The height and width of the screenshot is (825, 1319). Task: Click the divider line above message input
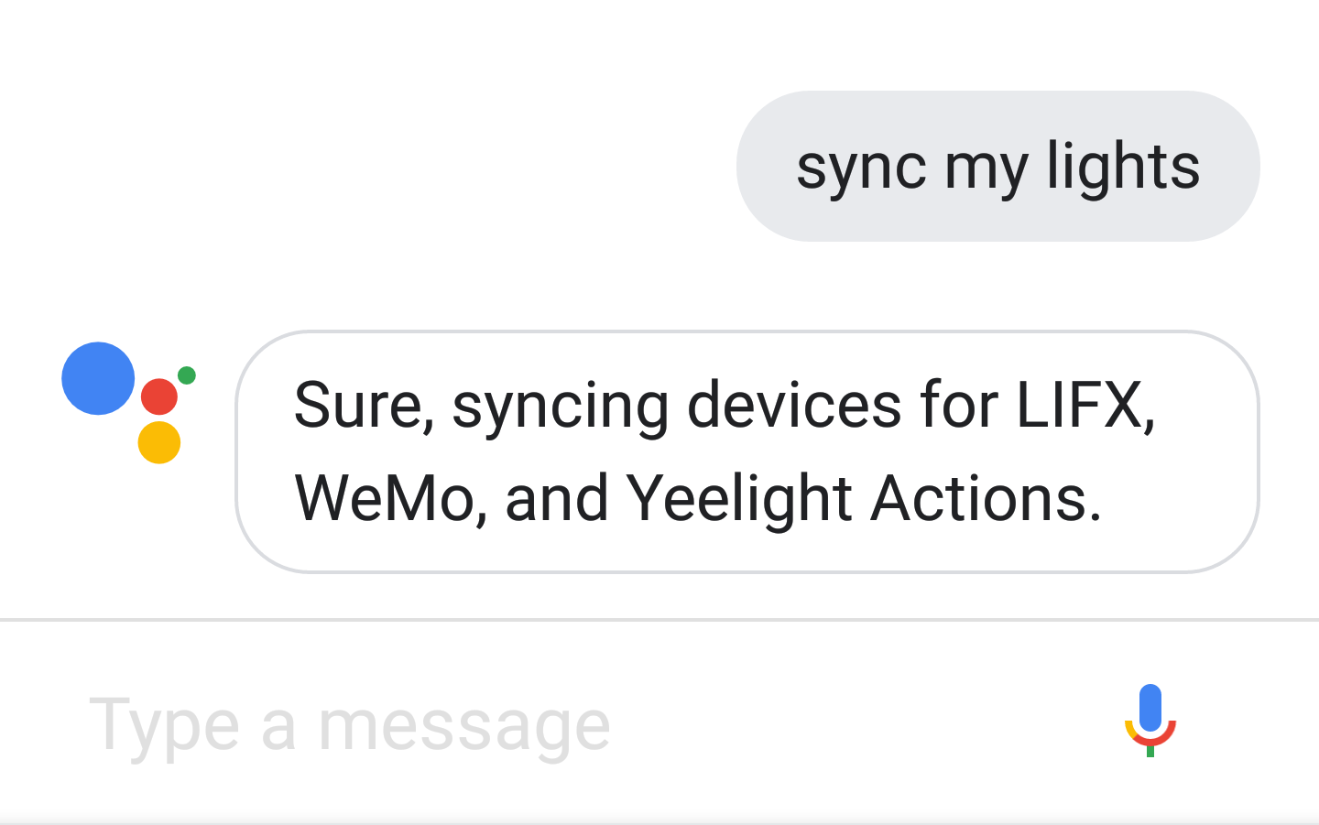(x=659, y=620)
